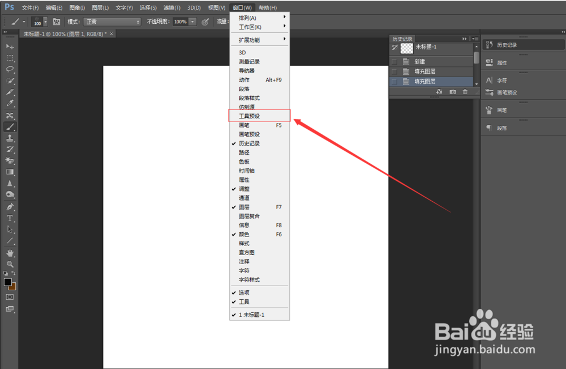Select the Hand tool
The height and width of the screenshot is (369, 566).
(x=10, y=253)
